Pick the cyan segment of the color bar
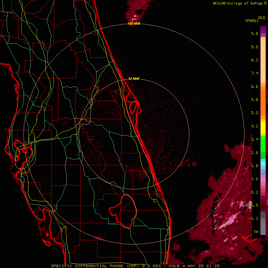The image size is (268, 268). click(263, 164)
